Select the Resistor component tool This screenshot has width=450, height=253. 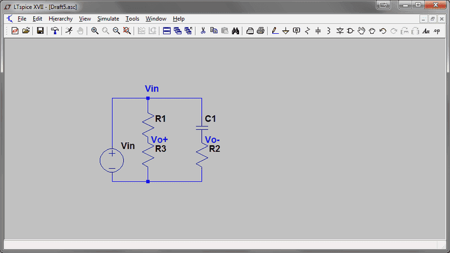307,30
